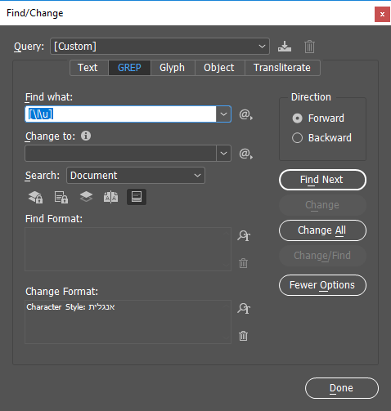The image size is (391, 411).
Task: Click the Change All button
Action: pos(322,230)
